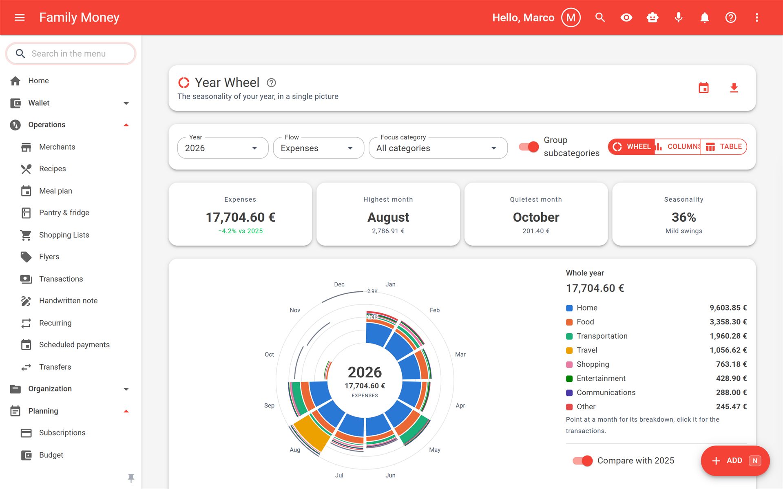This screenshot has height=489, width=783.
Task: Open notifications bell
Action: 705,18
